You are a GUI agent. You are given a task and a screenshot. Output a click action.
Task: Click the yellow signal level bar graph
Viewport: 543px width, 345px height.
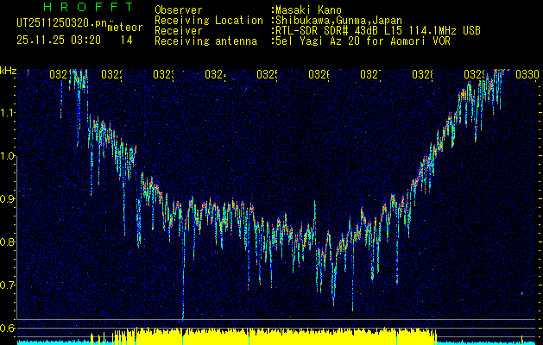(259, 334)
